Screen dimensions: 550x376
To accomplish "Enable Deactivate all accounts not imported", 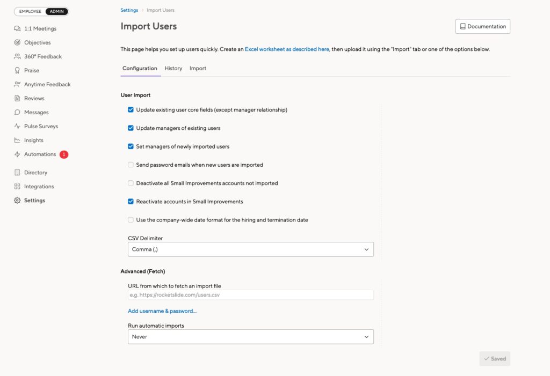I will click(131, 183).
